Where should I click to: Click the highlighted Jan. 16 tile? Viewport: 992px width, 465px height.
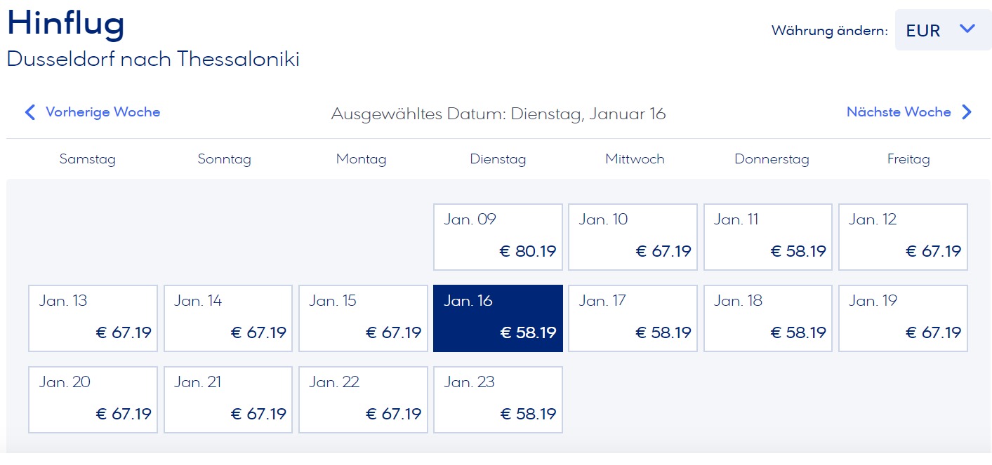click(498, 318)
